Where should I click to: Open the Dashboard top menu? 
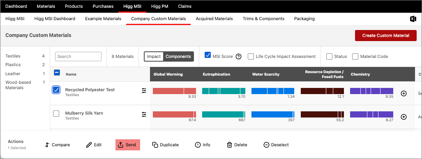point(16,6)
